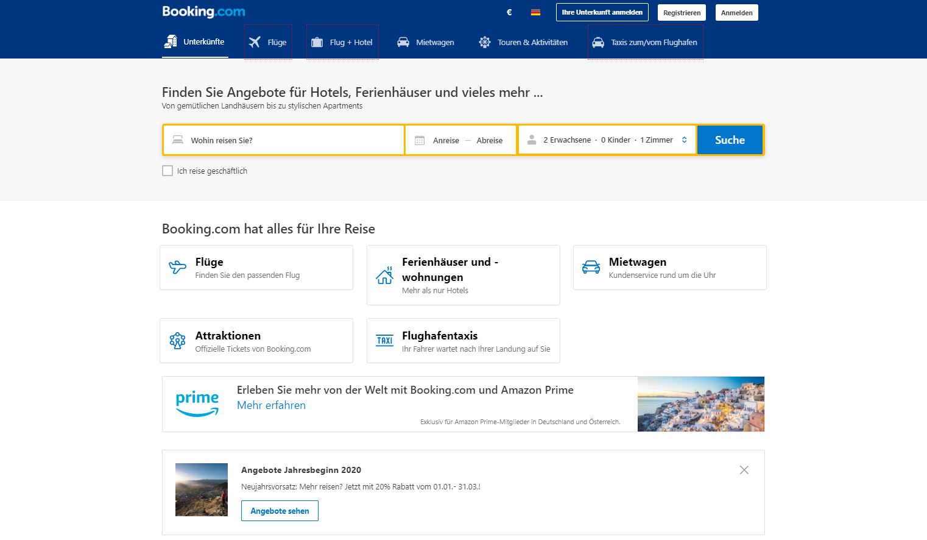This screenshot has height=540, width=927.
Task: Open the Flüge card title
Action: tap(209, 262)
